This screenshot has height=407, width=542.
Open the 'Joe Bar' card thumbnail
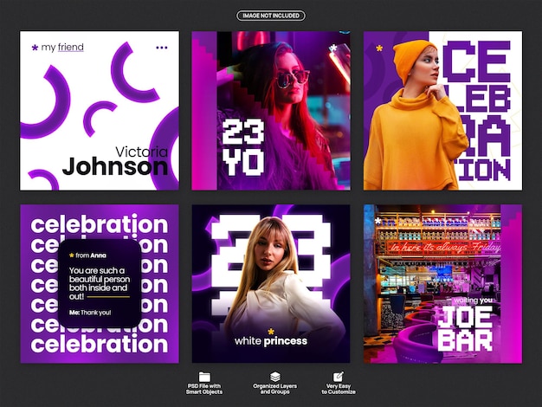pyautogui.click(x=442, y=283)
